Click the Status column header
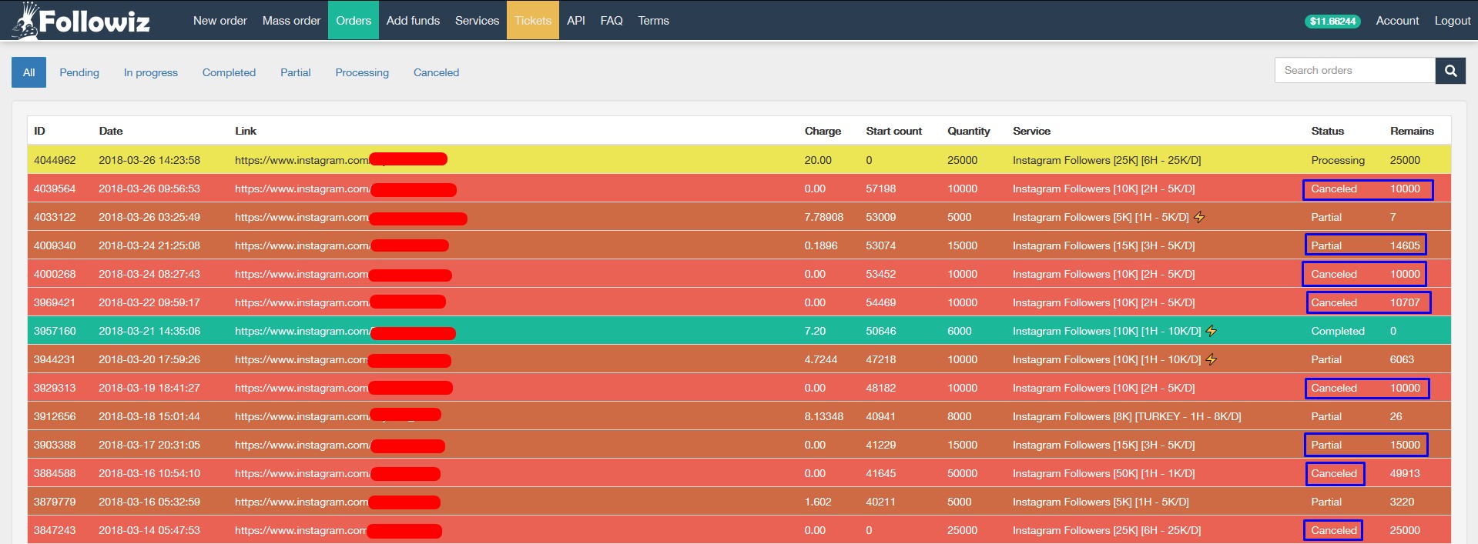This screenshot has width=1478, height=544. click(1327, 131)
